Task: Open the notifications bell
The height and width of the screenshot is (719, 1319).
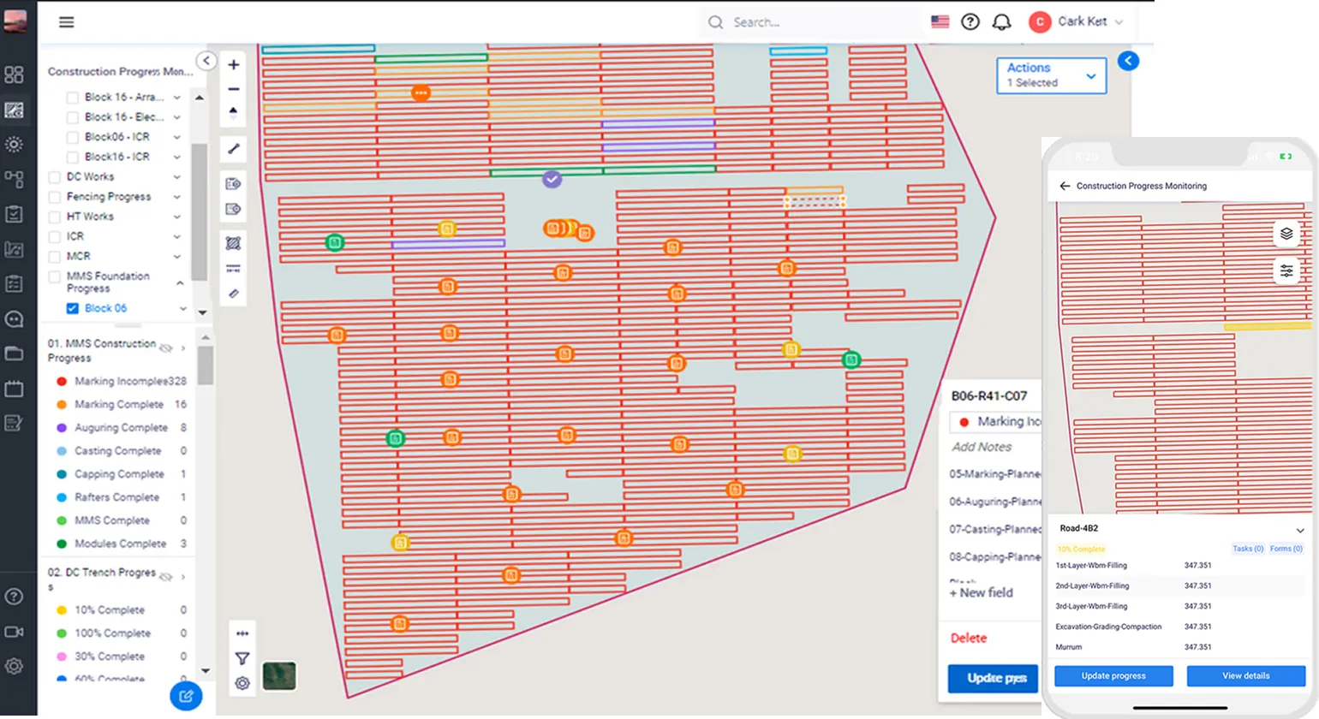Action: pos(1001,22)
